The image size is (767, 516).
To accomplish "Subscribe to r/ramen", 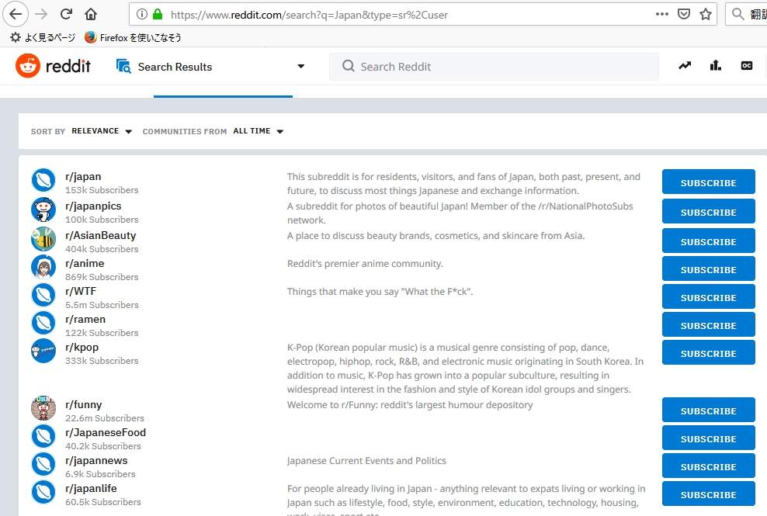I will (708, 324).
